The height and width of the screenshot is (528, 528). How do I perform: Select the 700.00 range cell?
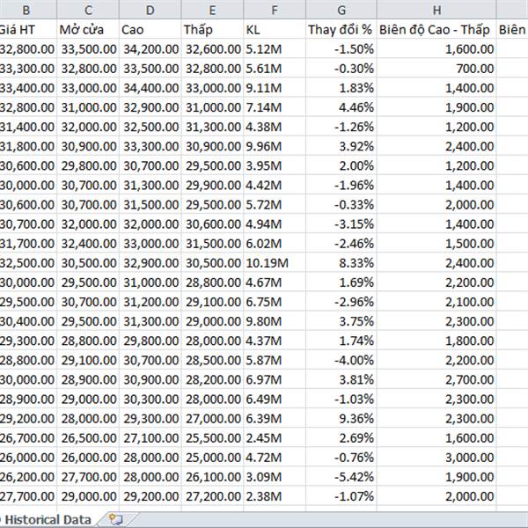(x=436, y=69)
